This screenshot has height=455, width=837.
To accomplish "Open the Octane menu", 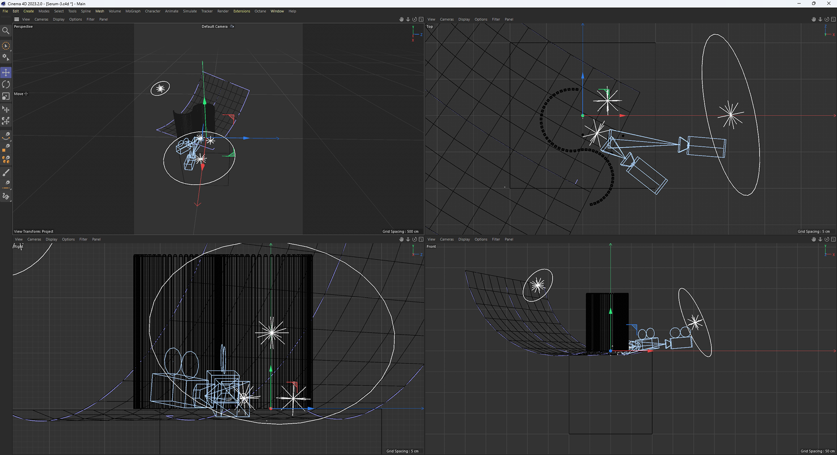I will coord(260,11).
